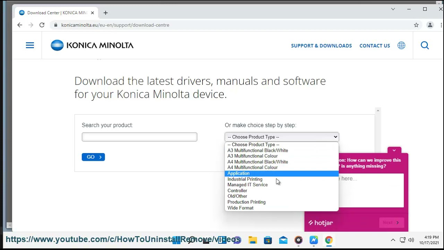The height and width of the screenshot is (250, 444).
Task: Open the volume control tray icon
Action: point(411,240)
